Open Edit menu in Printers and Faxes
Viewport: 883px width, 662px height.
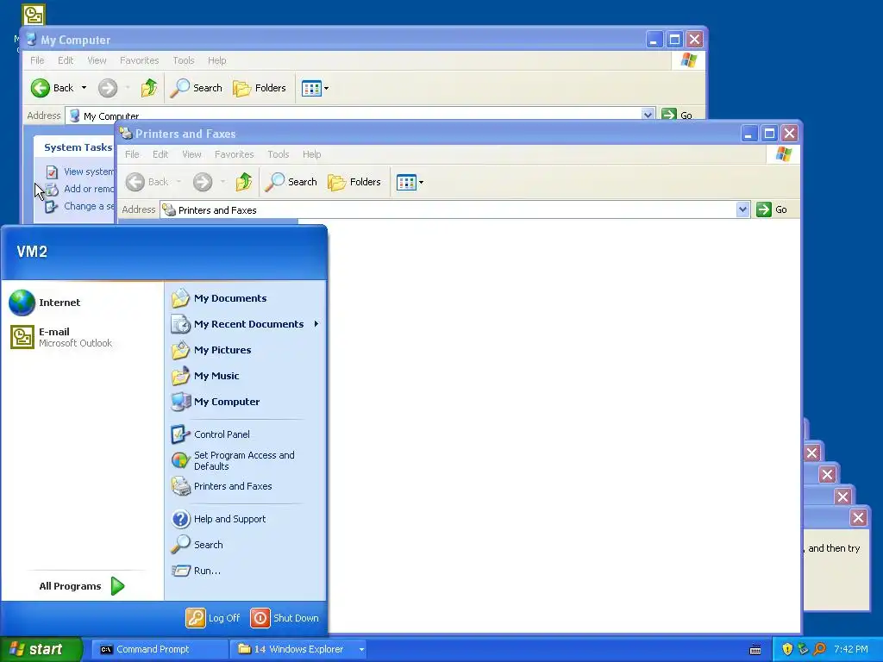click(160, 154)
